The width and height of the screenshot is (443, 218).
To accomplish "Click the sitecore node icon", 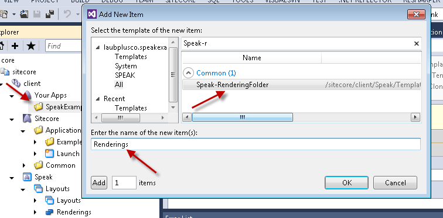I will coord(5,71).
